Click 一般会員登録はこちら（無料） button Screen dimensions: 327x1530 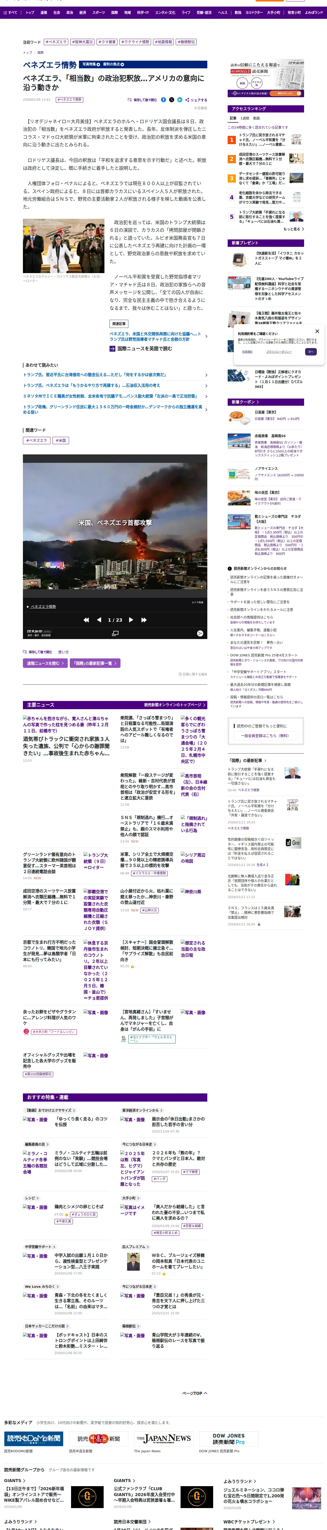click(x=266, y=736)
